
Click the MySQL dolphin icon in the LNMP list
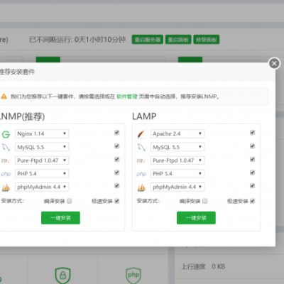point(6,147)
